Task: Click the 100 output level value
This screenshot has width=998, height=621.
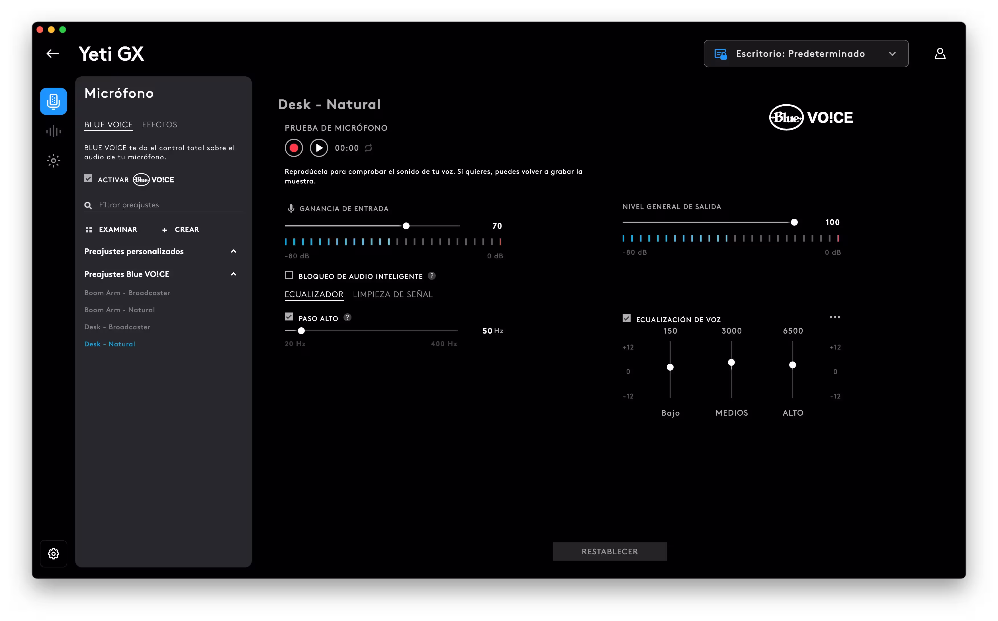Action: (832, 222)
